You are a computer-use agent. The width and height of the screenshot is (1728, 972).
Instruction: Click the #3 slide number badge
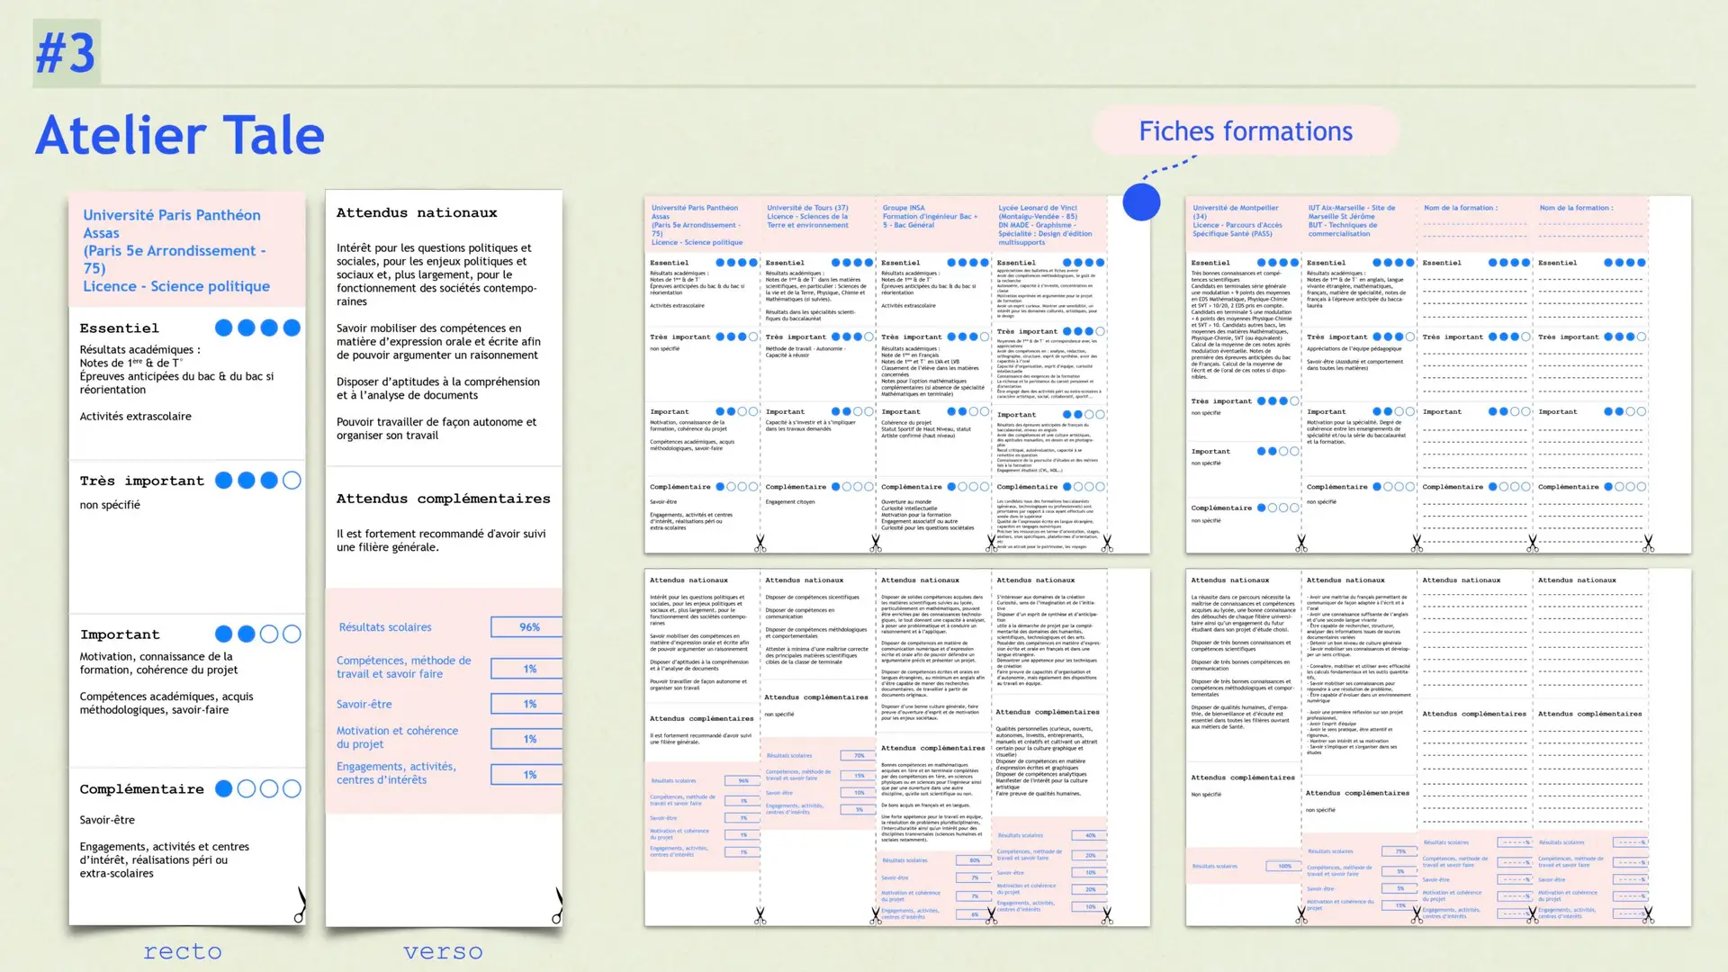tap(67, 53)
